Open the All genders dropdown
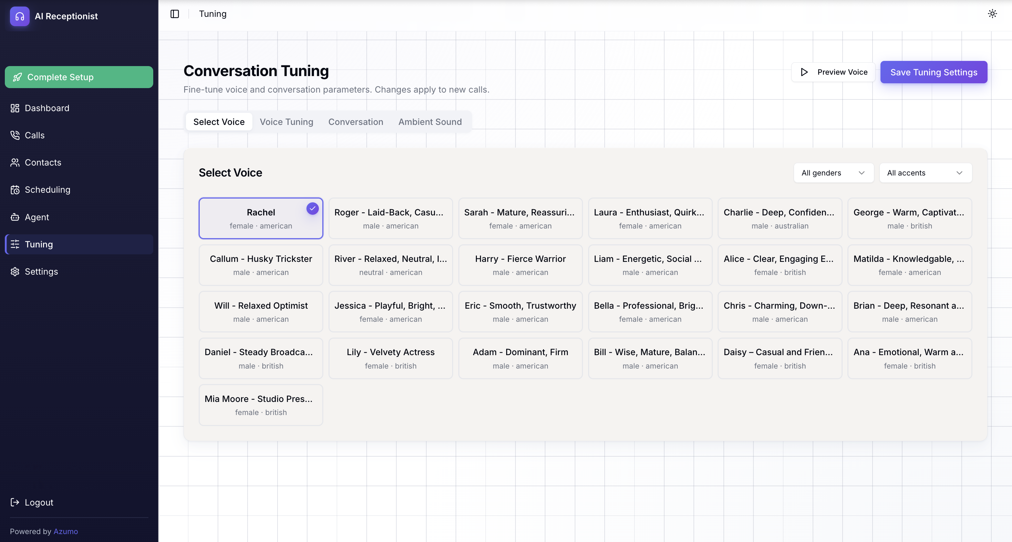 [833, 173]
